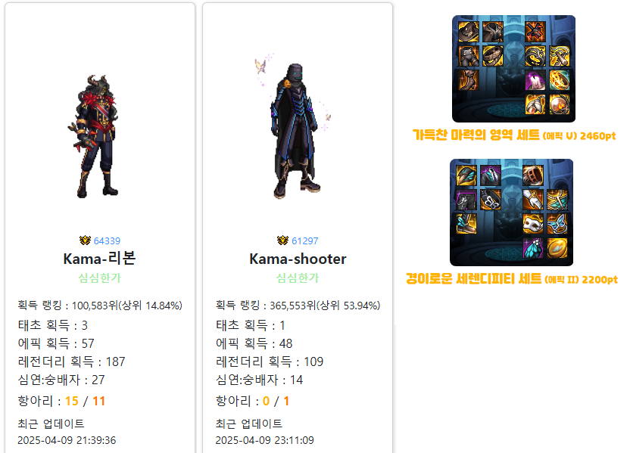Select the crossed sword weapon icon

[535, 32]
